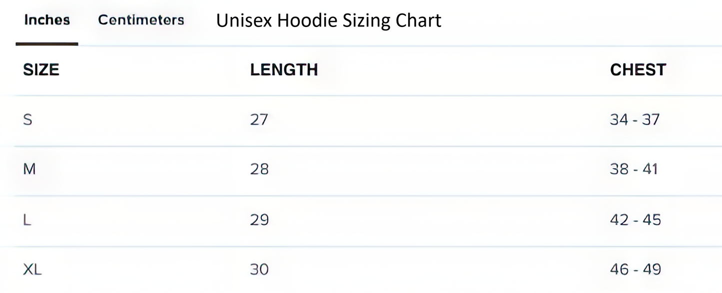Click chest range 38 - 41

634,169
